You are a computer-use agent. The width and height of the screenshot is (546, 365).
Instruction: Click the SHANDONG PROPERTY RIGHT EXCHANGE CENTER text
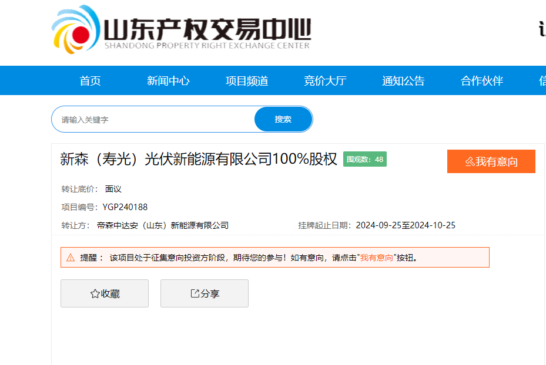click(x=207, y=46)
